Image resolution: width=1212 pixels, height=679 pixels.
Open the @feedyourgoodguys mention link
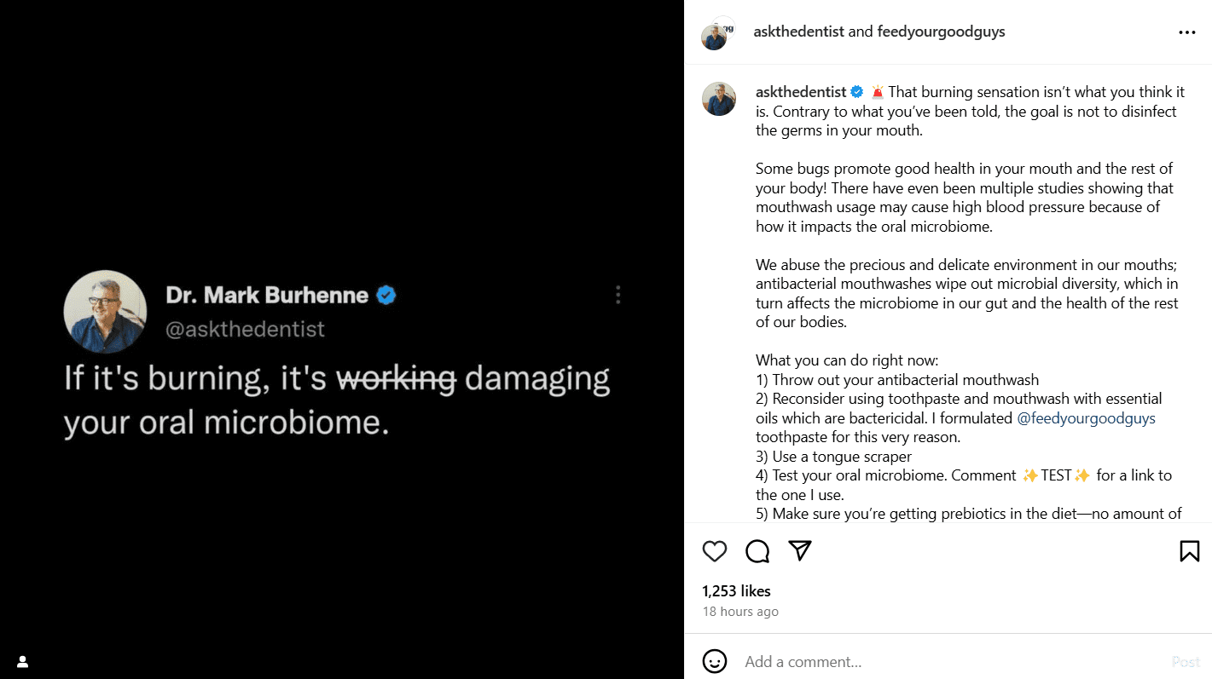point(1086,418)
